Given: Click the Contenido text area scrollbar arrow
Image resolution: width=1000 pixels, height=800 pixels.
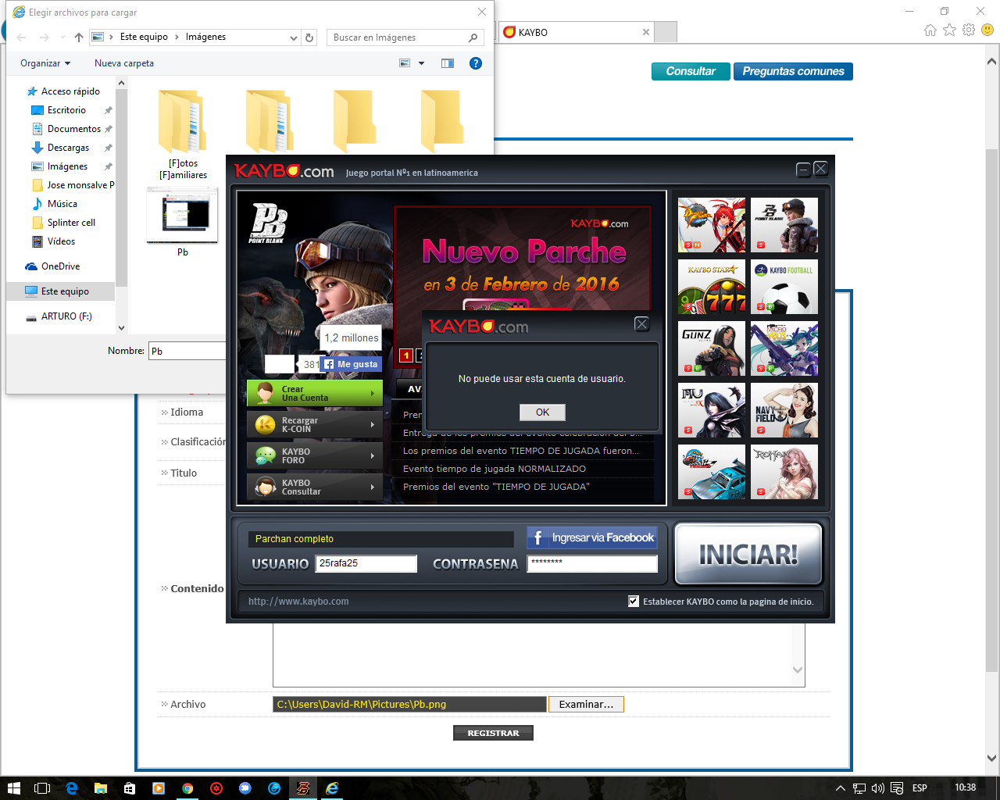Looking at the screenshot, I should point(798,670).
